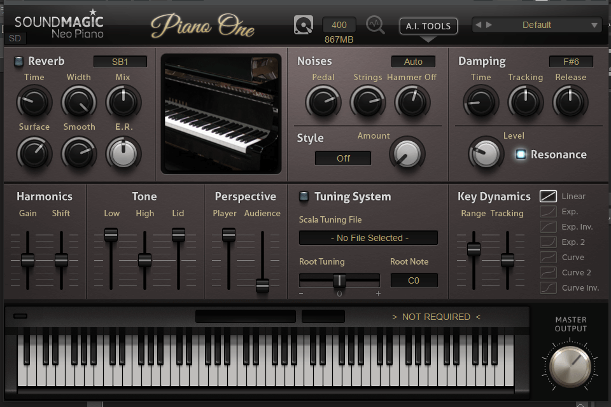Go to previous preset arrow

click(479, 25)
